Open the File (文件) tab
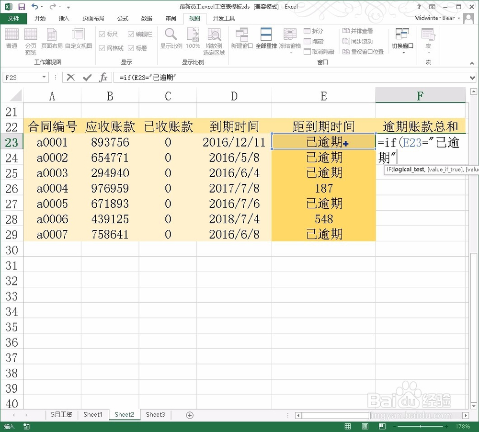 (x=13, y=18)
